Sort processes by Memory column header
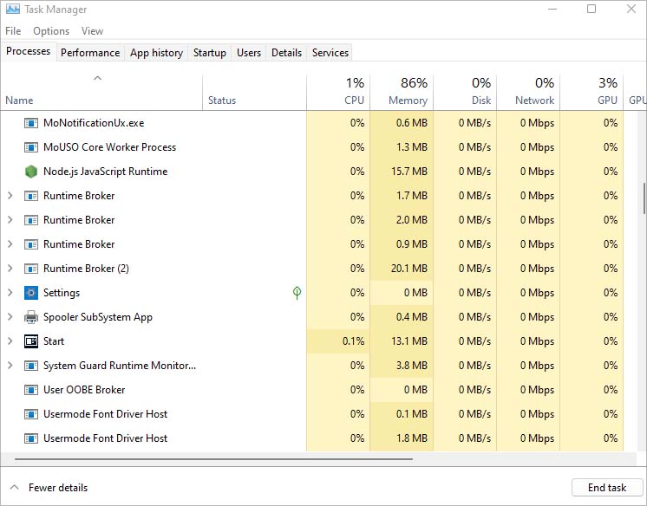The width and height of the screenshot is (647, 506). coord(408,91)
